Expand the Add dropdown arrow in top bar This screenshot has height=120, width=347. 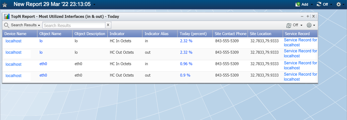[312, 4]
